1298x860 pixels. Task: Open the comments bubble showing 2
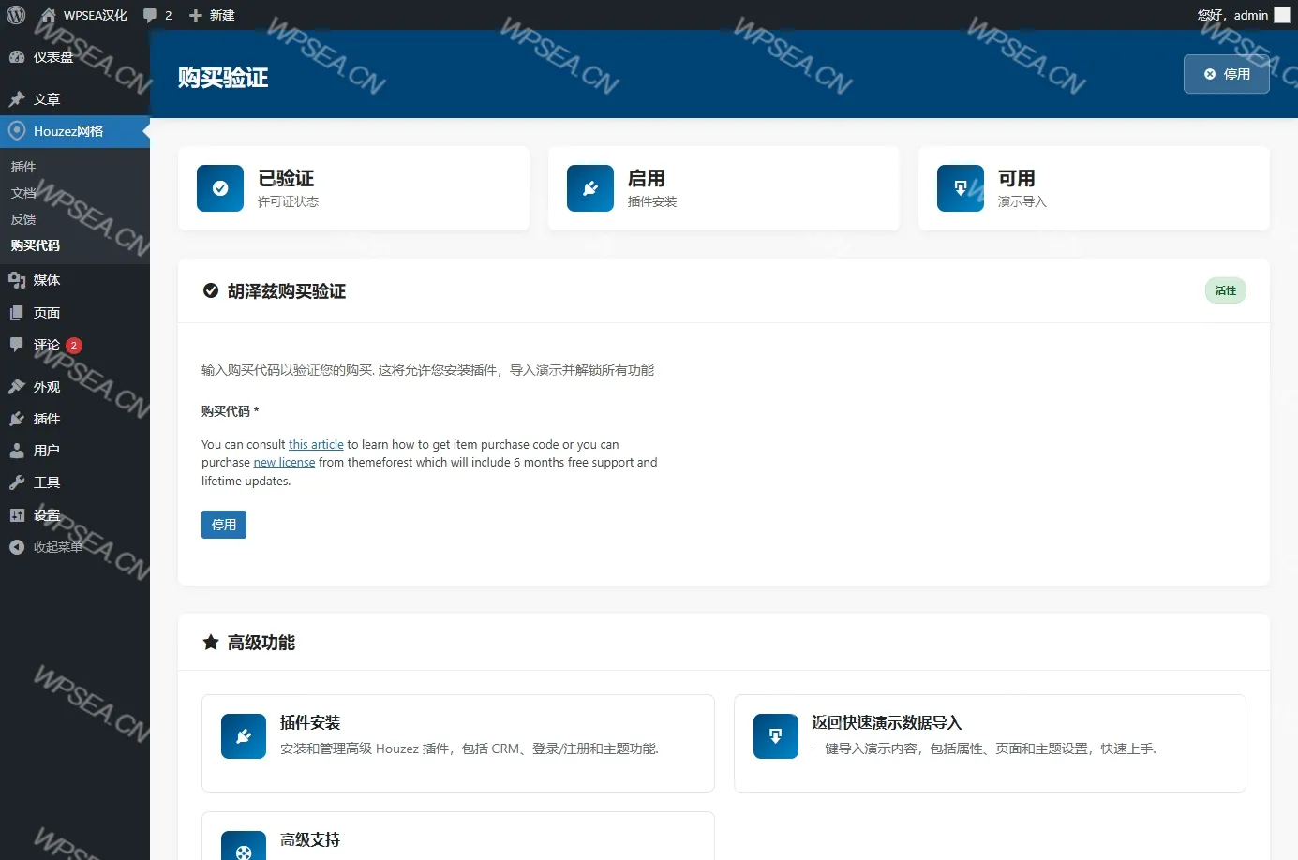(x=157, y=15)
